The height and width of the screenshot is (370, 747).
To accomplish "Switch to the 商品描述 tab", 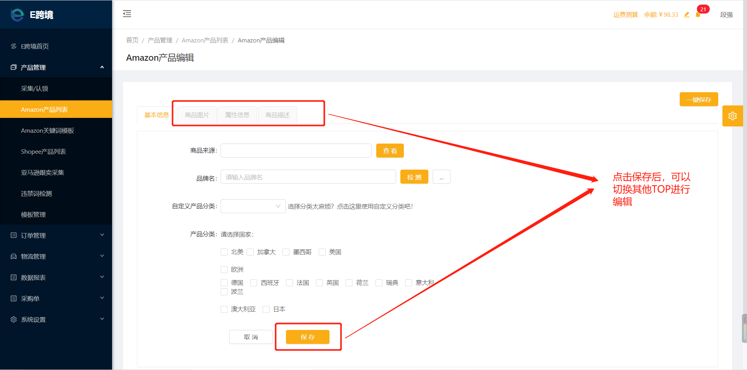I will coord(277,115).
